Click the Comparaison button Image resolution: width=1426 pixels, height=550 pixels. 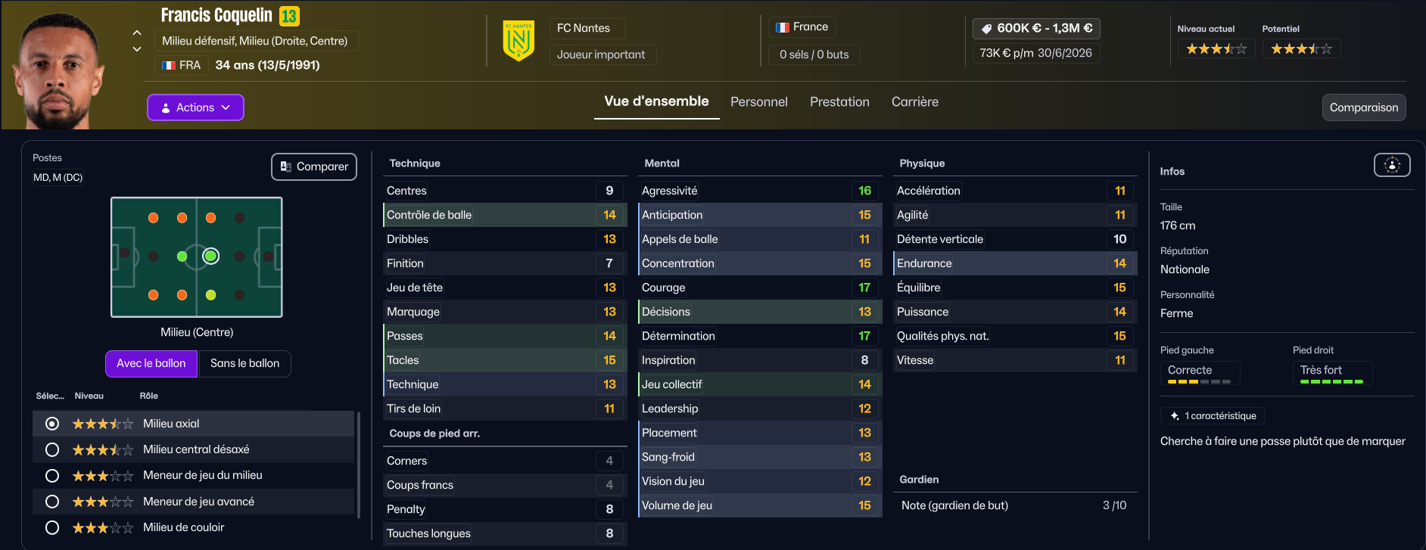pos(1363,107)
